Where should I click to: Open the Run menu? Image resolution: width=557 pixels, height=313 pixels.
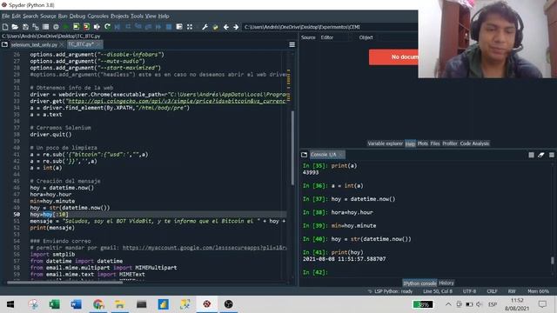tap(63, 16)
